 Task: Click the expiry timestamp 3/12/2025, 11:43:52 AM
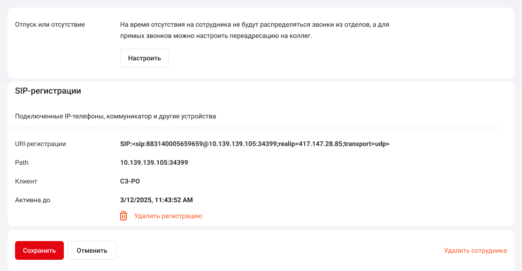tap(156, 200)
